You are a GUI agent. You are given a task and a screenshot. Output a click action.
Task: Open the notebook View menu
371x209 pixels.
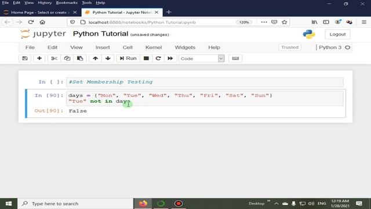point(76,48)
